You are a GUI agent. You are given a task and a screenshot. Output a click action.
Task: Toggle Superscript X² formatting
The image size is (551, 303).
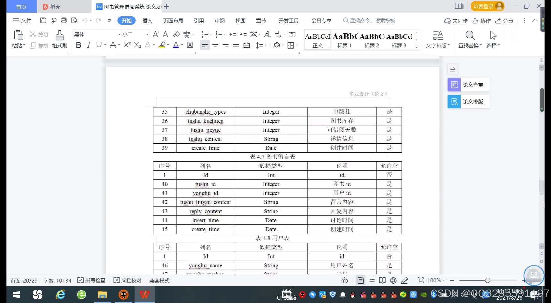pos(127,45)
